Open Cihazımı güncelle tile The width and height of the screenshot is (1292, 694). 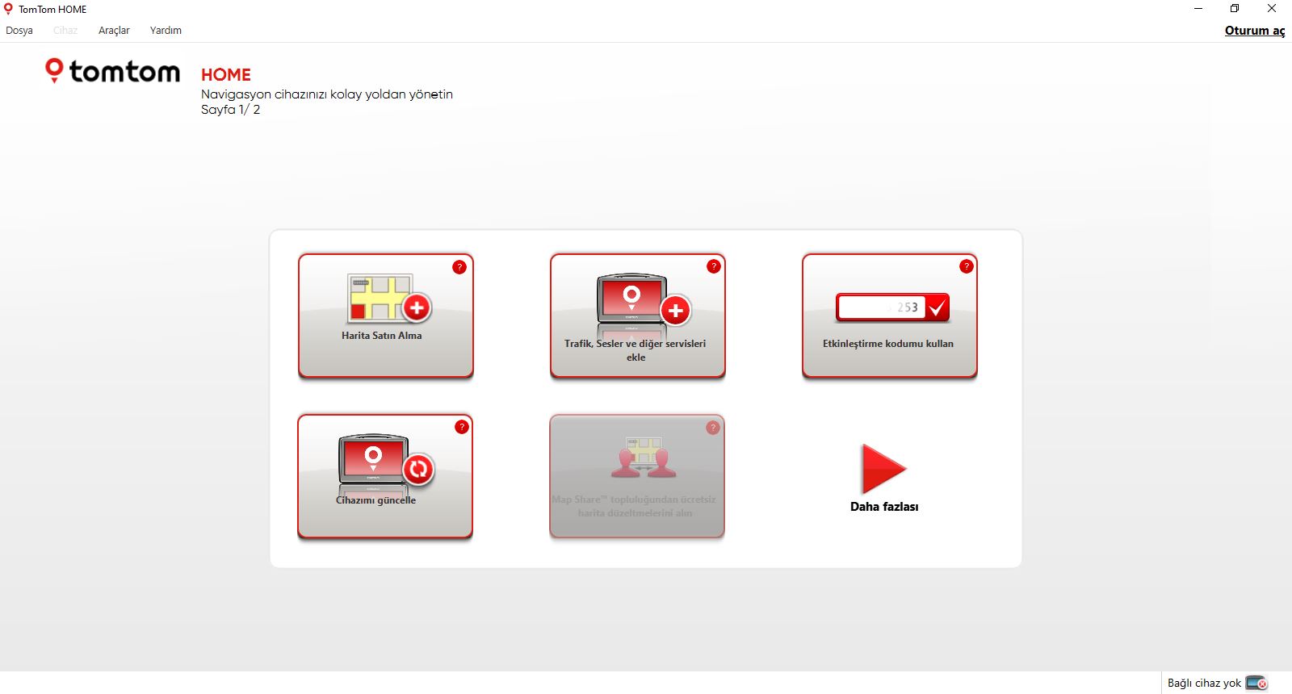coord(385,476)
